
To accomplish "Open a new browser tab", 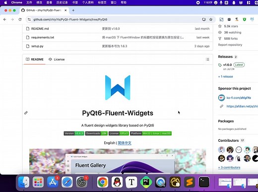I will (x=73, y=10).
